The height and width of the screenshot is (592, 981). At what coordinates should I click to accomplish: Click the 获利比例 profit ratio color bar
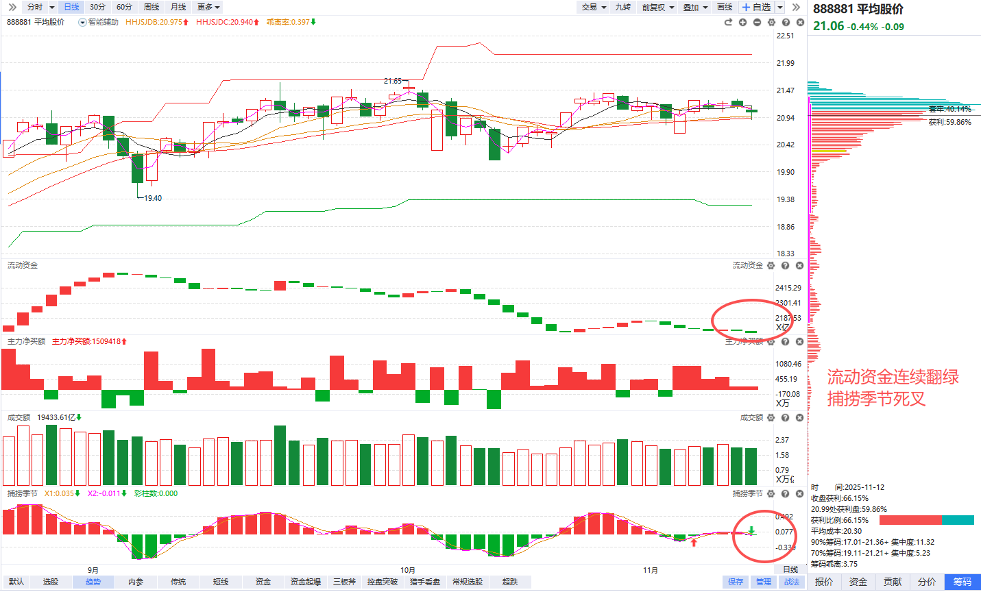927,520
